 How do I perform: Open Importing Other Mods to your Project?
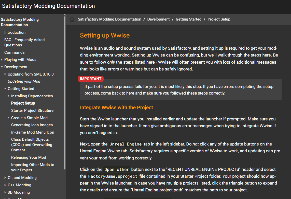click(x=33, y=167)
